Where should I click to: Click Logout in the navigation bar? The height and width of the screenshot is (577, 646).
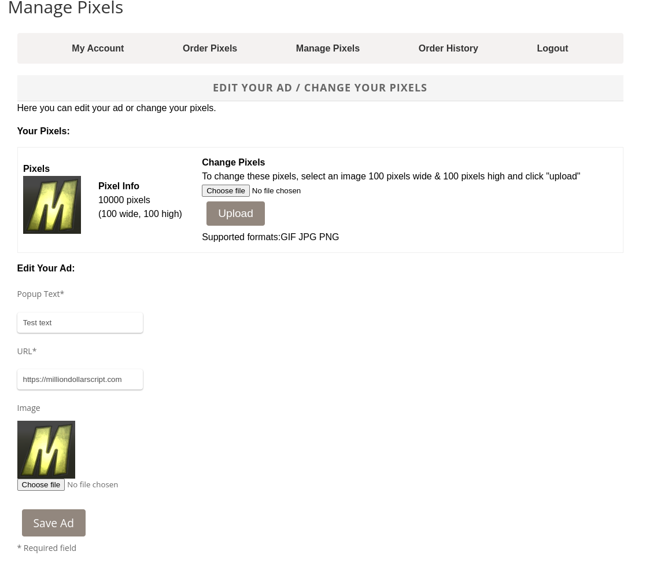coord(552,49)
